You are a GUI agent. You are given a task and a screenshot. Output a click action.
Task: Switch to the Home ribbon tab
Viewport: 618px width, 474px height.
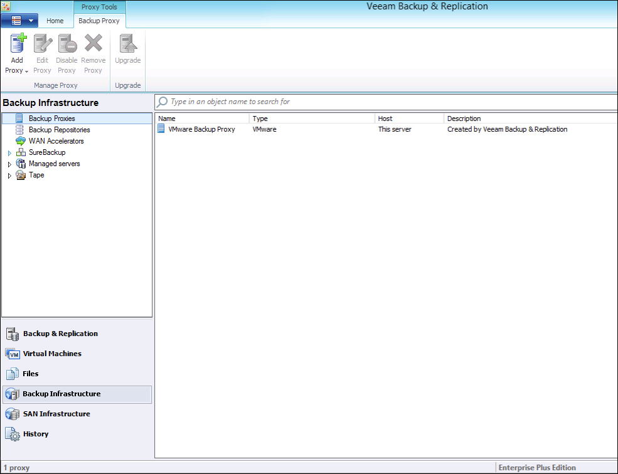tap(55, 21)
